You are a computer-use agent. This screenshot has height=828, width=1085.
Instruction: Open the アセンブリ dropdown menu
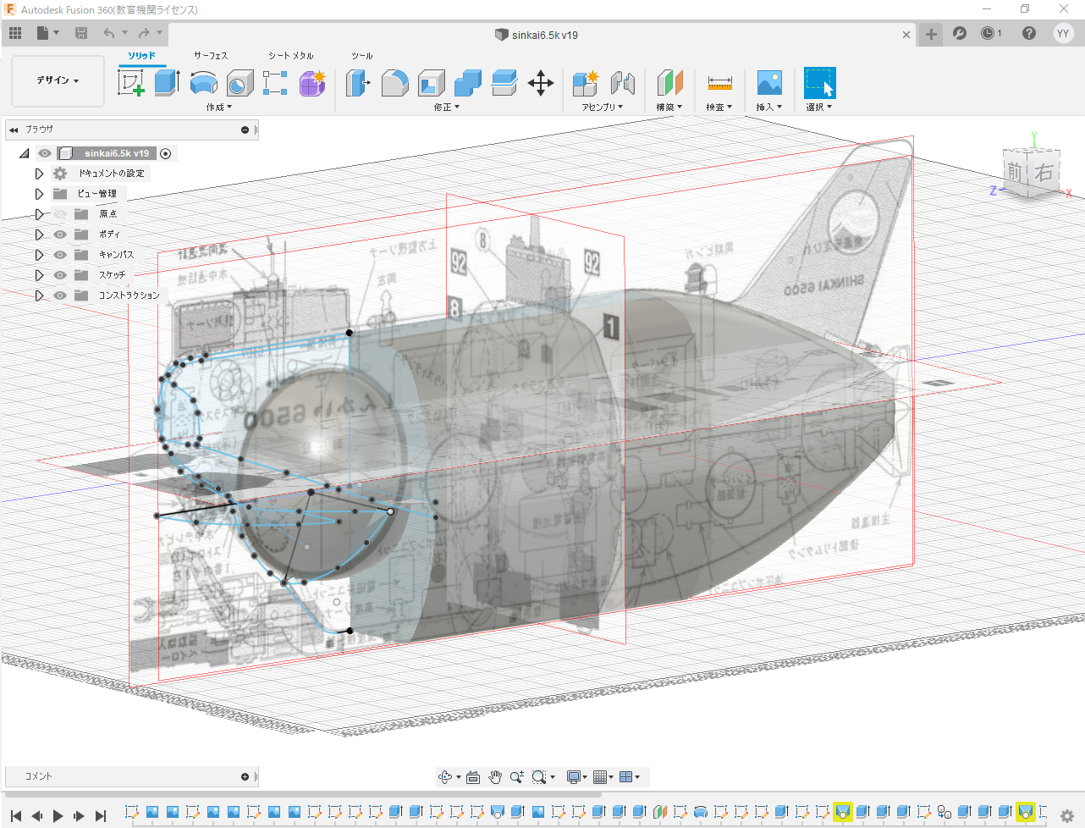click(603, 108)
